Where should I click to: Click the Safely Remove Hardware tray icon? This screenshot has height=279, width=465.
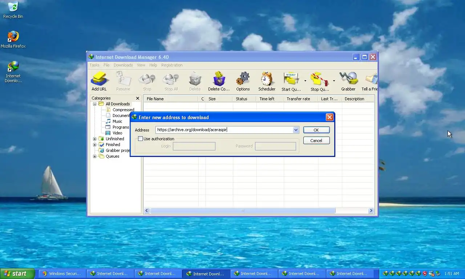[438, 274]
